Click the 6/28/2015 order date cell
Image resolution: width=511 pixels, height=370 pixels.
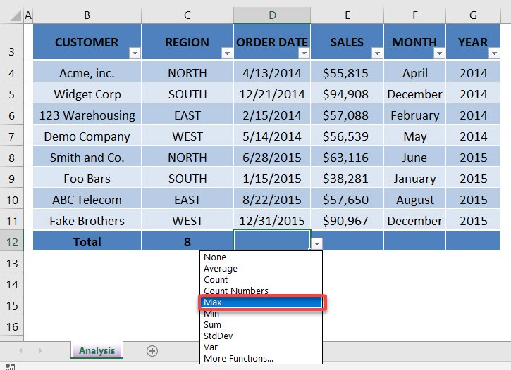272,158
